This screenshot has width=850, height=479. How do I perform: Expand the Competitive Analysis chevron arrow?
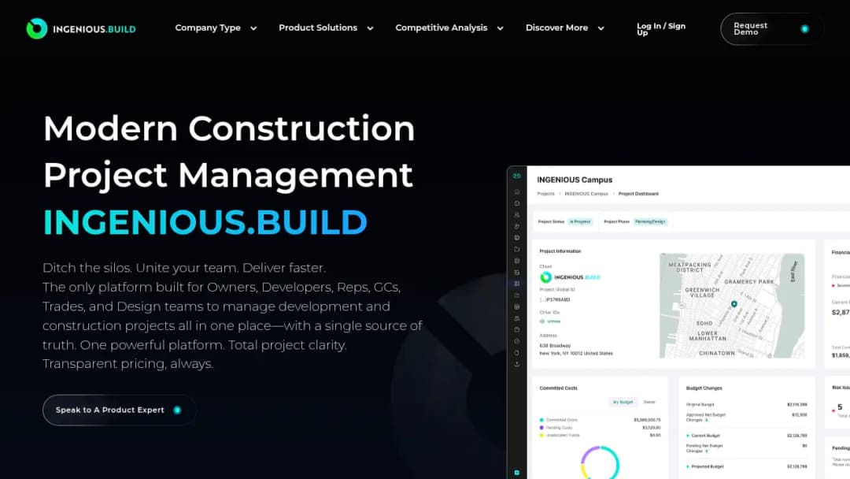click(500, 28)
